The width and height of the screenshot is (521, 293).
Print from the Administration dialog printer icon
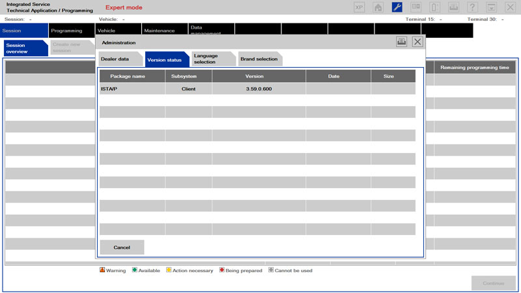(x=402, y=42)
